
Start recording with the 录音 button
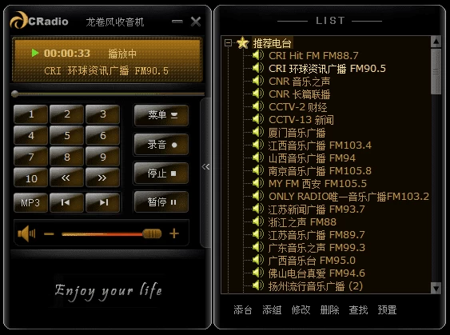click(x=161, y=145)
